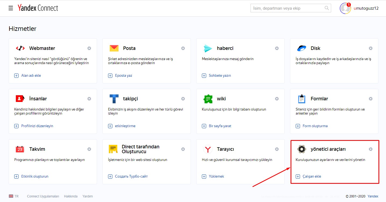Open the hamburger menu
The image size is (386, 202).
click(x=11, y=8)
